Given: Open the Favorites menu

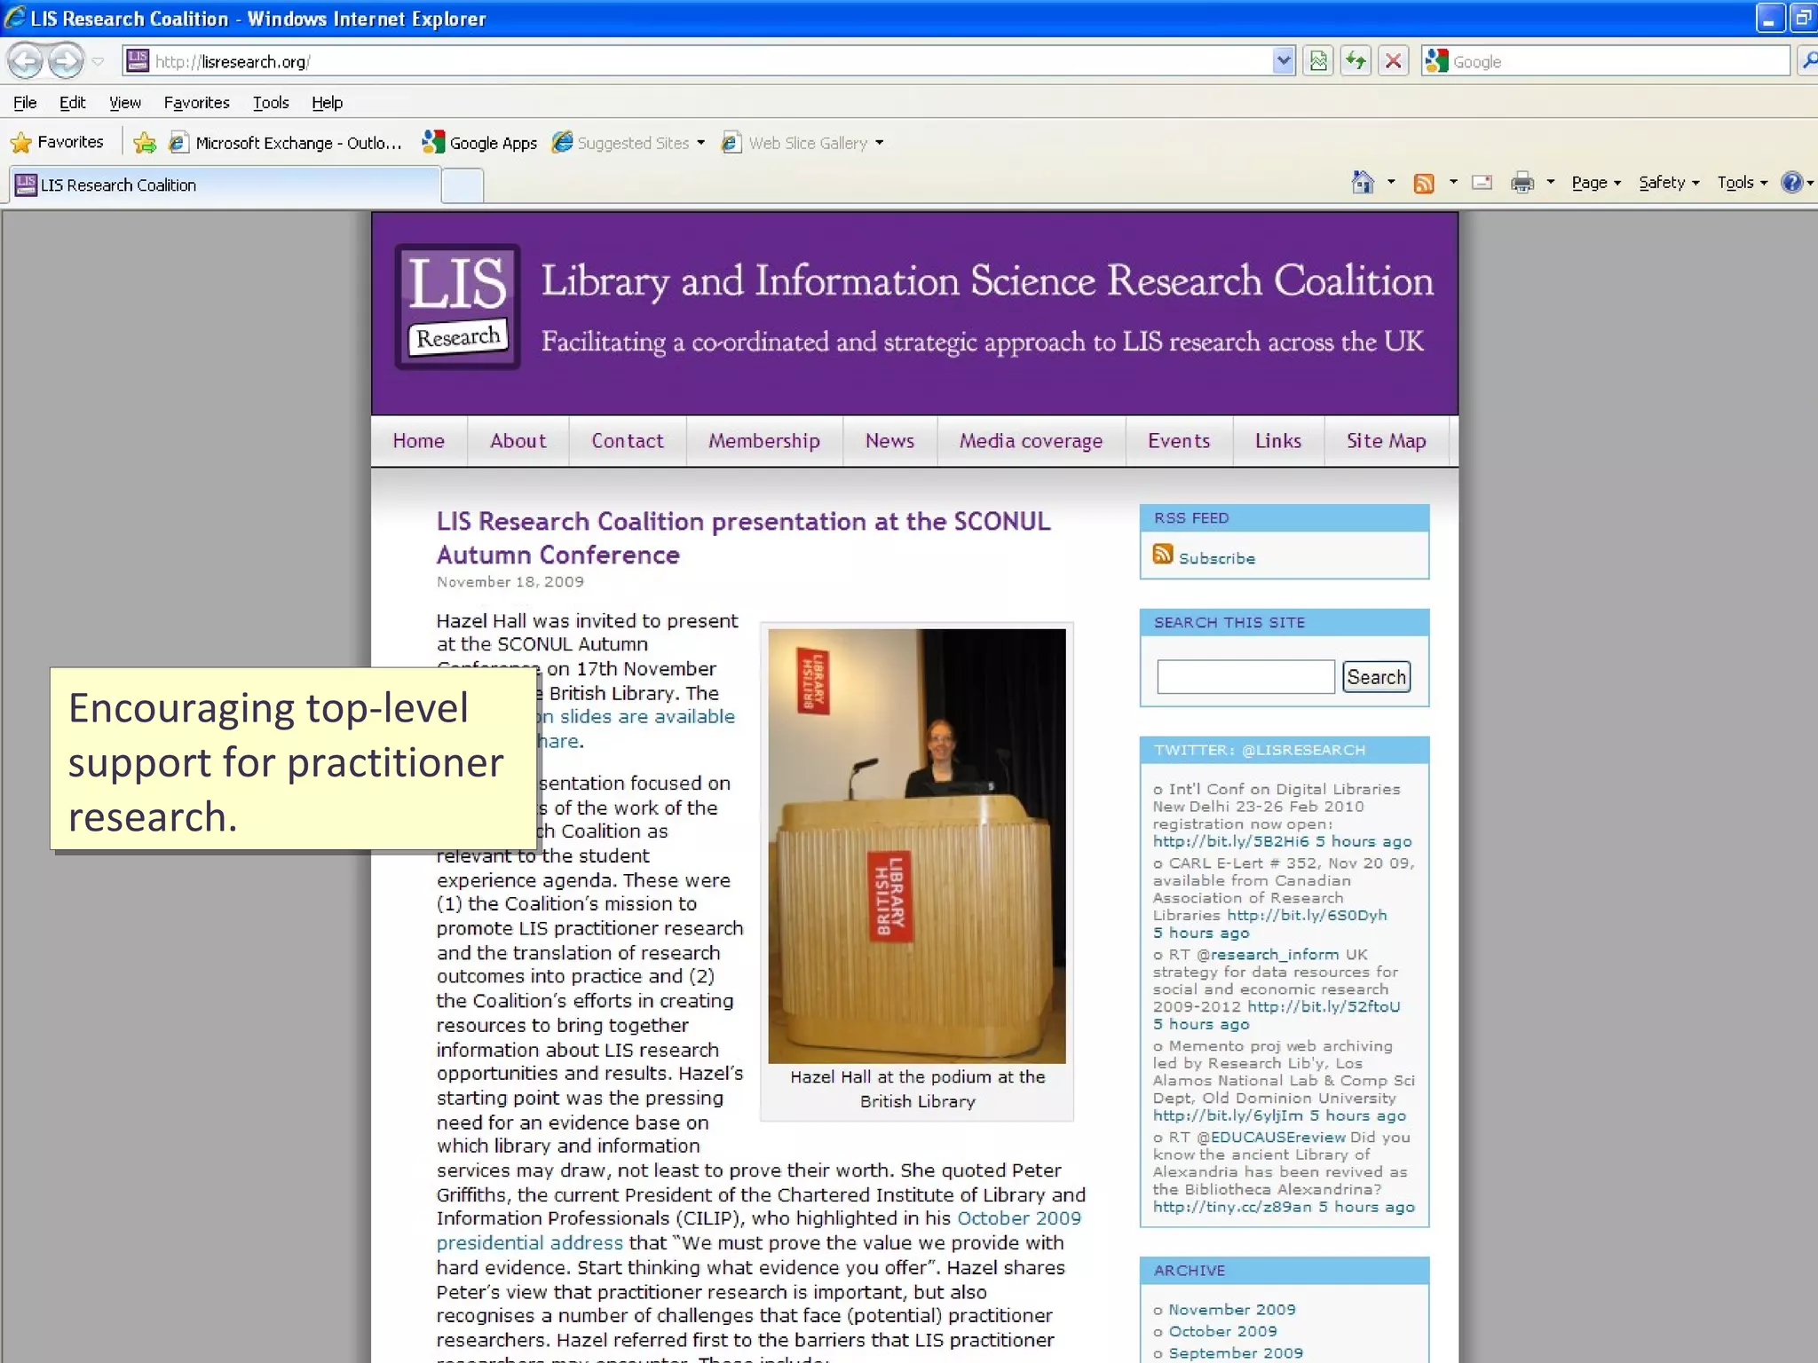Looking at the screenshot, I should coord(196,103).
